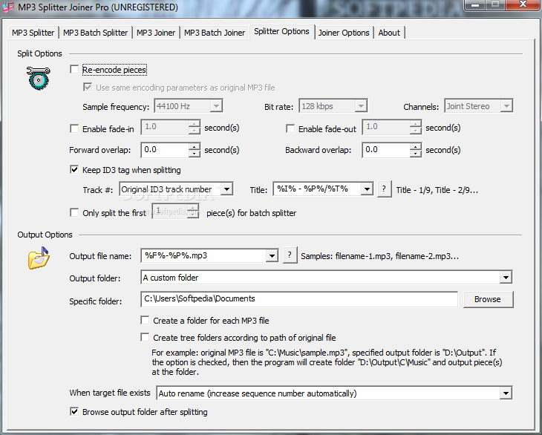Expand Output file name %F%-%P%.mp3 dropdown
This screenshot has height=435, width=542.
tap(272, 255)
